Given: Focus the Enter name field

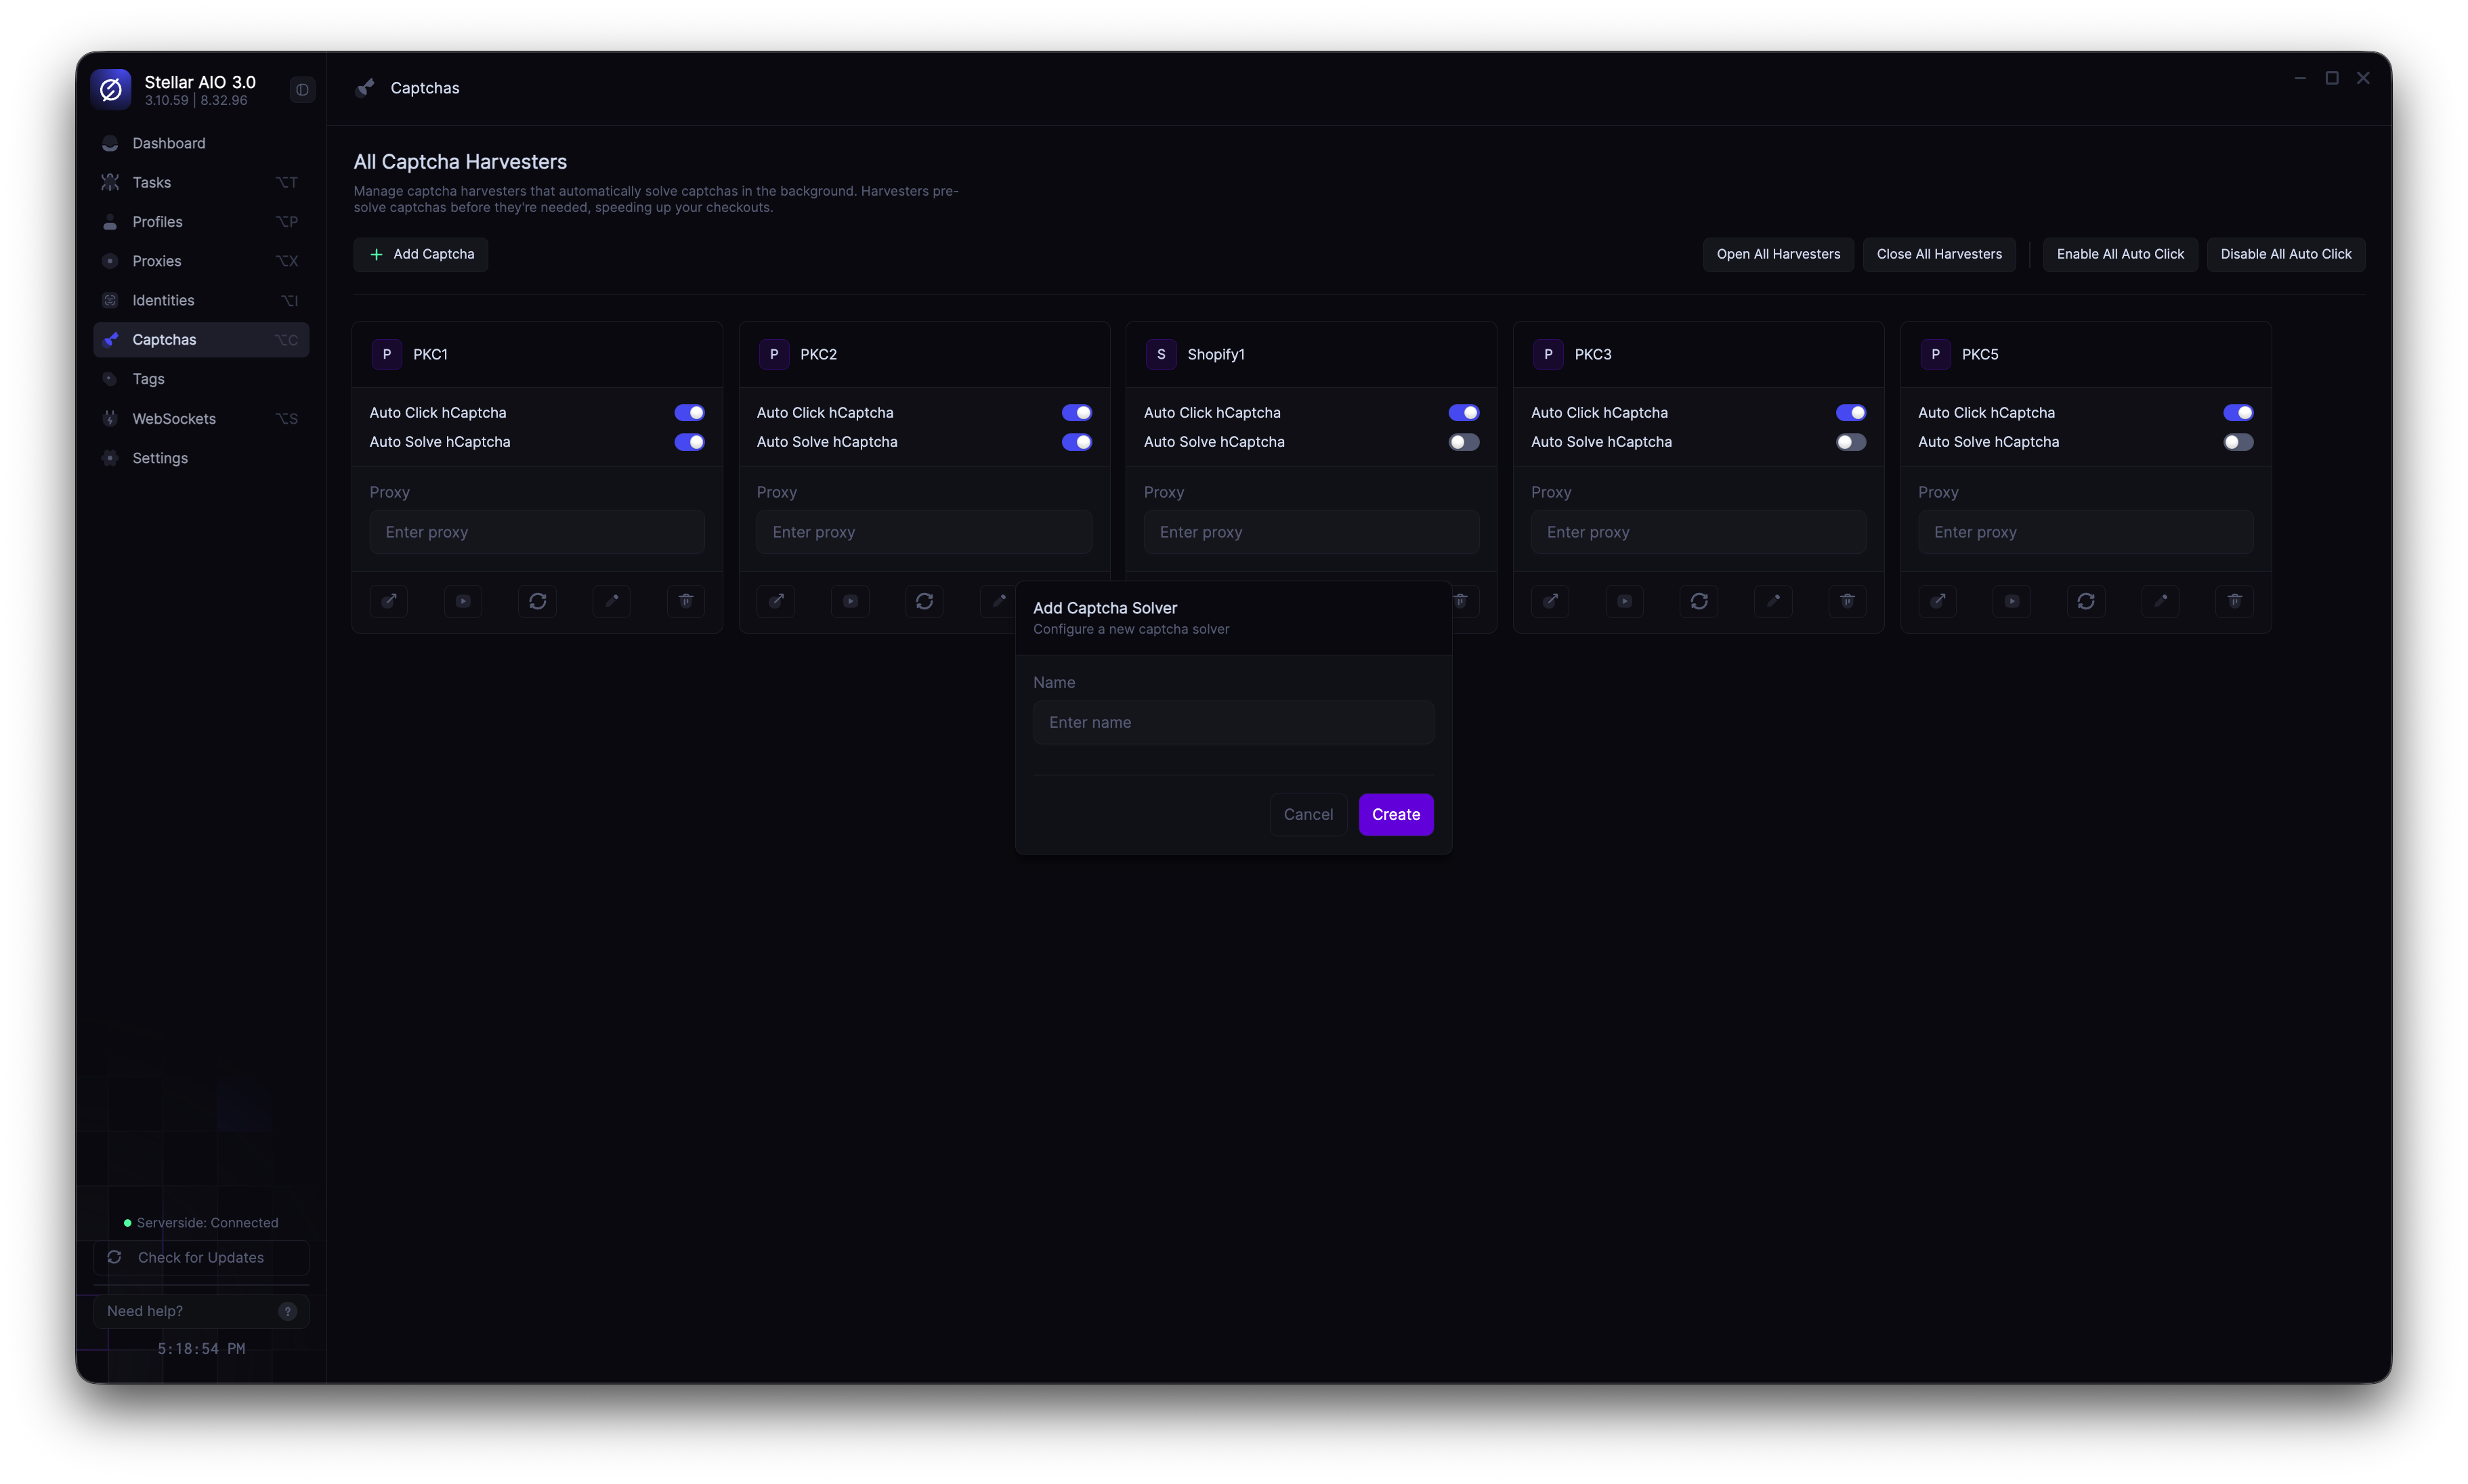Looking at the screenshot, I should [x=1233, y=722].
